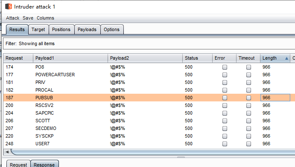Toggle Timeout checkbox for PRIV row
This screenshot has height=167, width=295.
coord(248,83)
